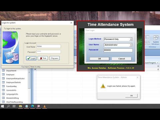Open the VLC cone icon on taskbar
Screen dimensions: 160x120
(45, 106)
